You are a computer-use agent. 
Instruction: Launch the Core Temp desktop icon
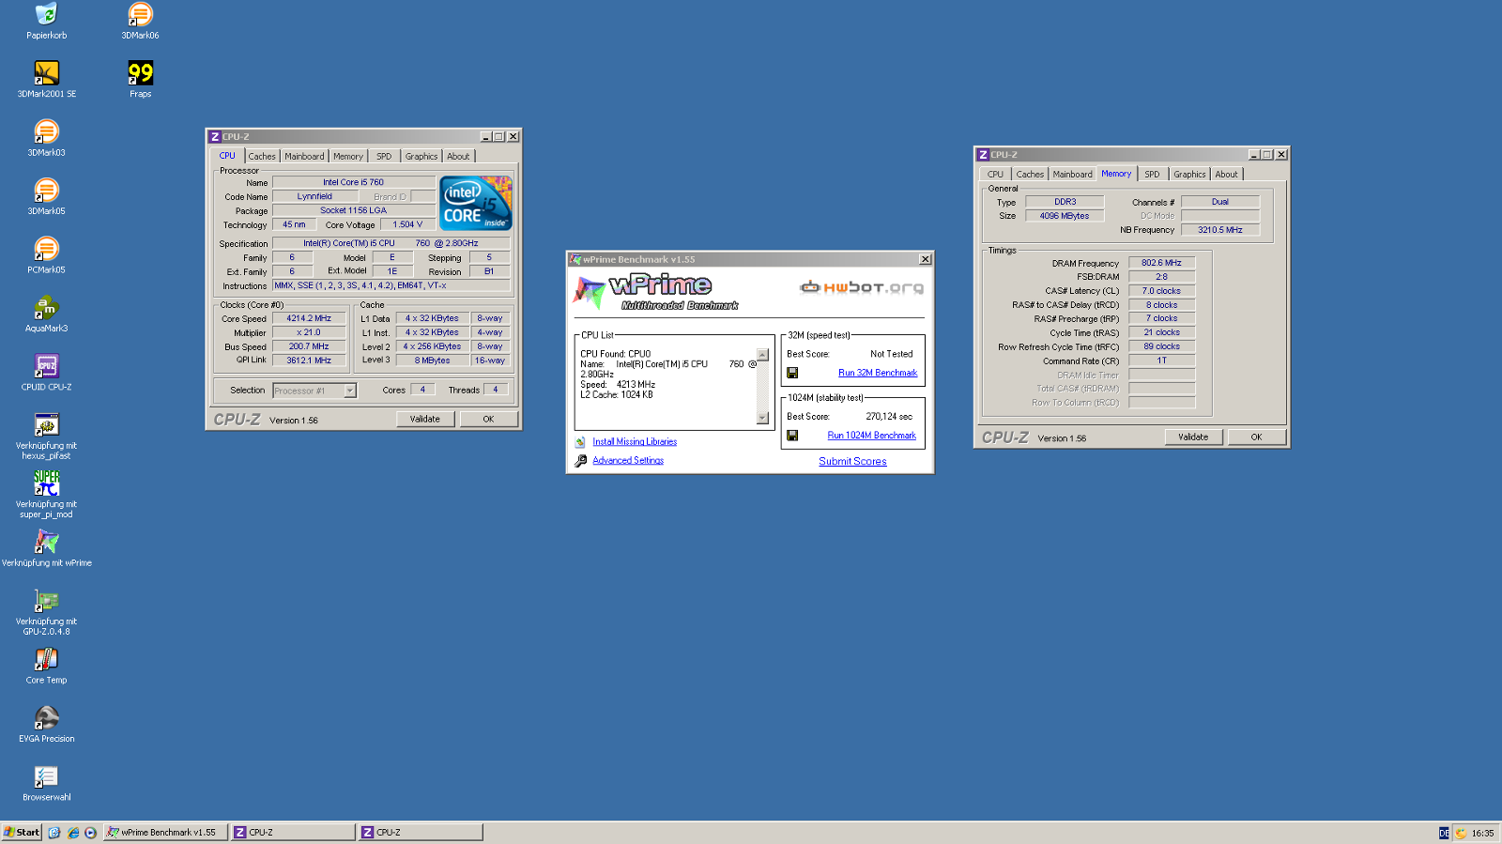[x=46, y=659]
